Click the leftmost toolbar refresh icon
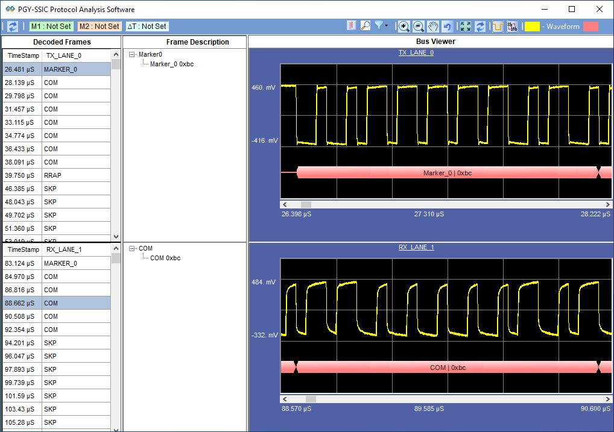 [x=13, y=27]
